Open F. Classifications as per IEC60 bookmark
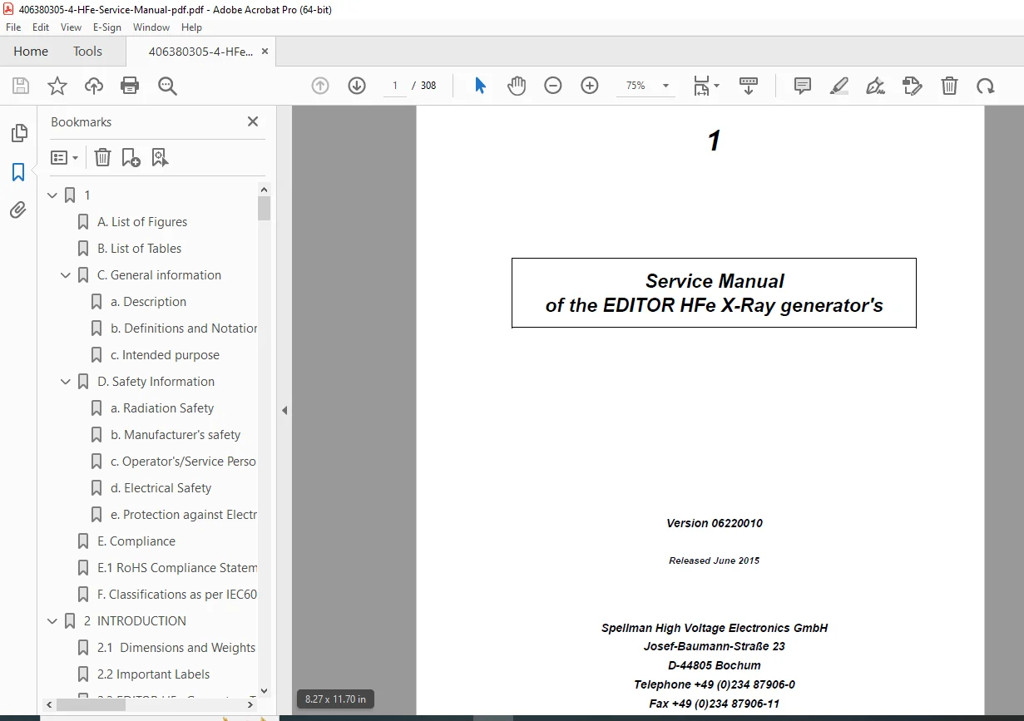This screenshot has height=721, width=1024. [x=177, y=595]
